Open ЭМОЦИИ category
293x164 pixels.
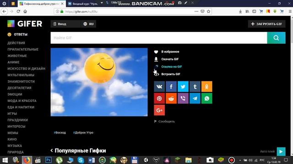pos(15,94)
